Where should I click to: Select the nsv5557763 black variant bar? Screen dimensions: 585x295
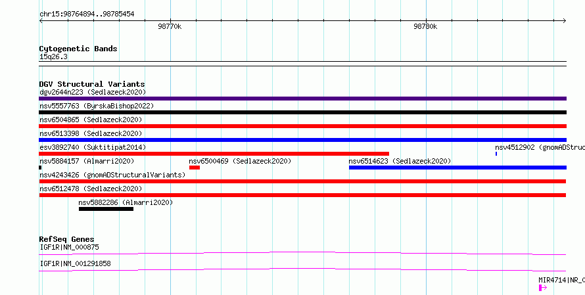[302, 112]
